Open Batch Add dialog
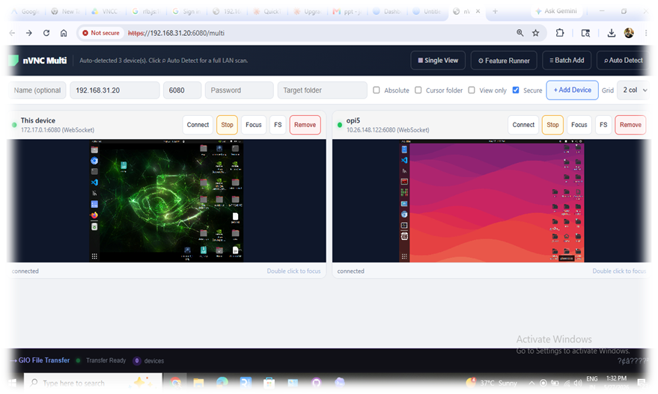The height and width of the screenshot is (394, 658). [567, 61]
